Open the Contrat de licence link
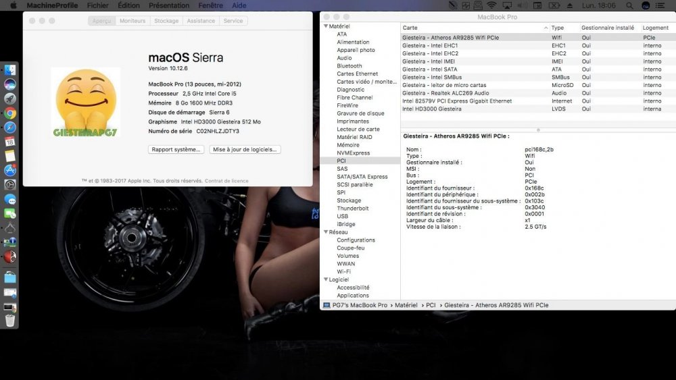Image resolution: width=676 pixels, height=380 pixels. [226, 181]
